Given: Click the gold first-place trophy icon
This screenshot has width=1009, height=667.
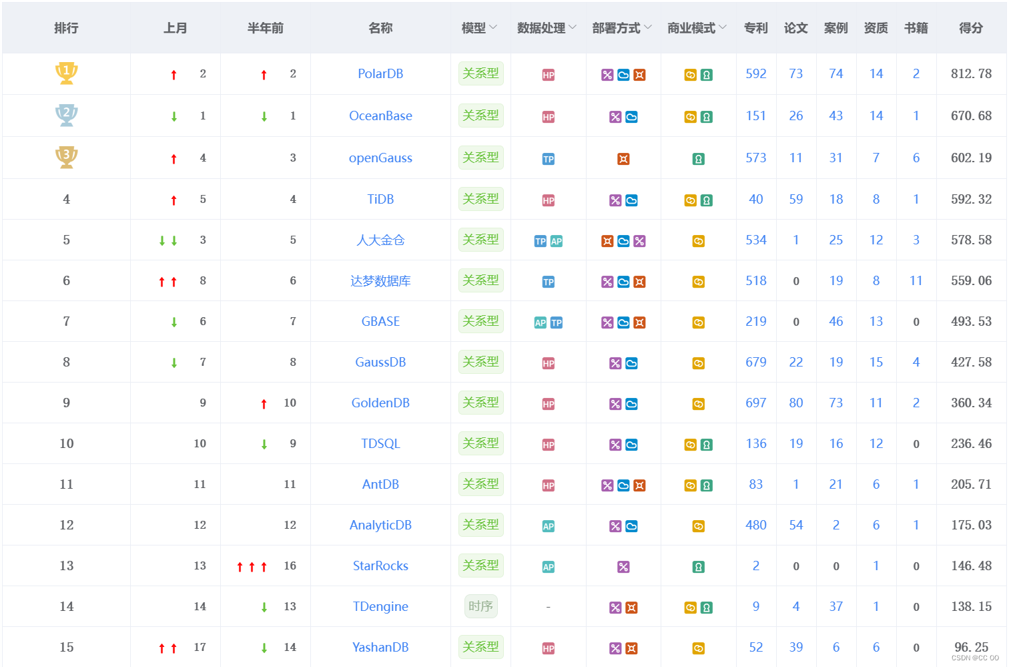Looking at the screenshot, I should tap(67, 73).
